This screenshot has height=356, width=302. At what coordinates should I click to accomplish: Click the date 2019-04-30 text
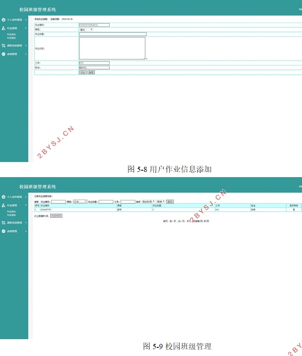pyautogui.click(x=67, y=19)
